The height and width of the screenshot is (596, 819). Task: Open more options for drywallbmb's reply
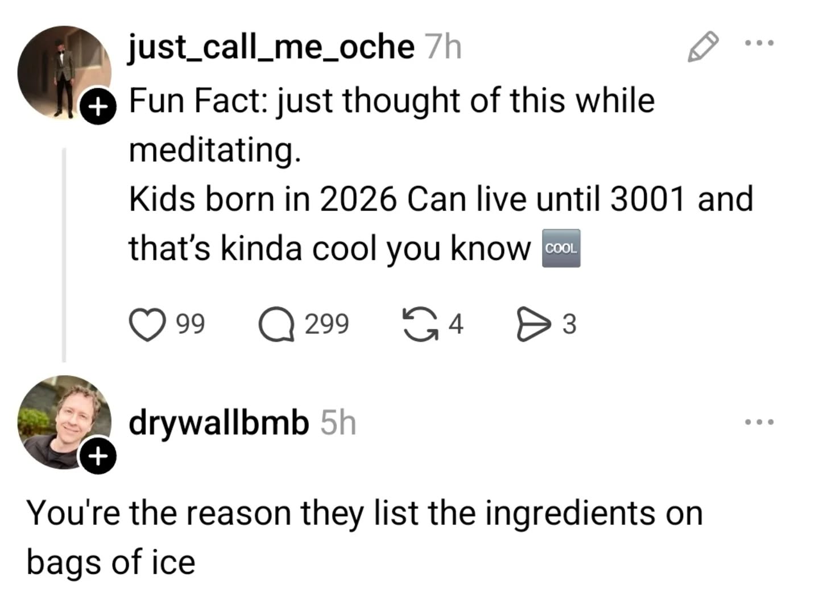(759, 422)
